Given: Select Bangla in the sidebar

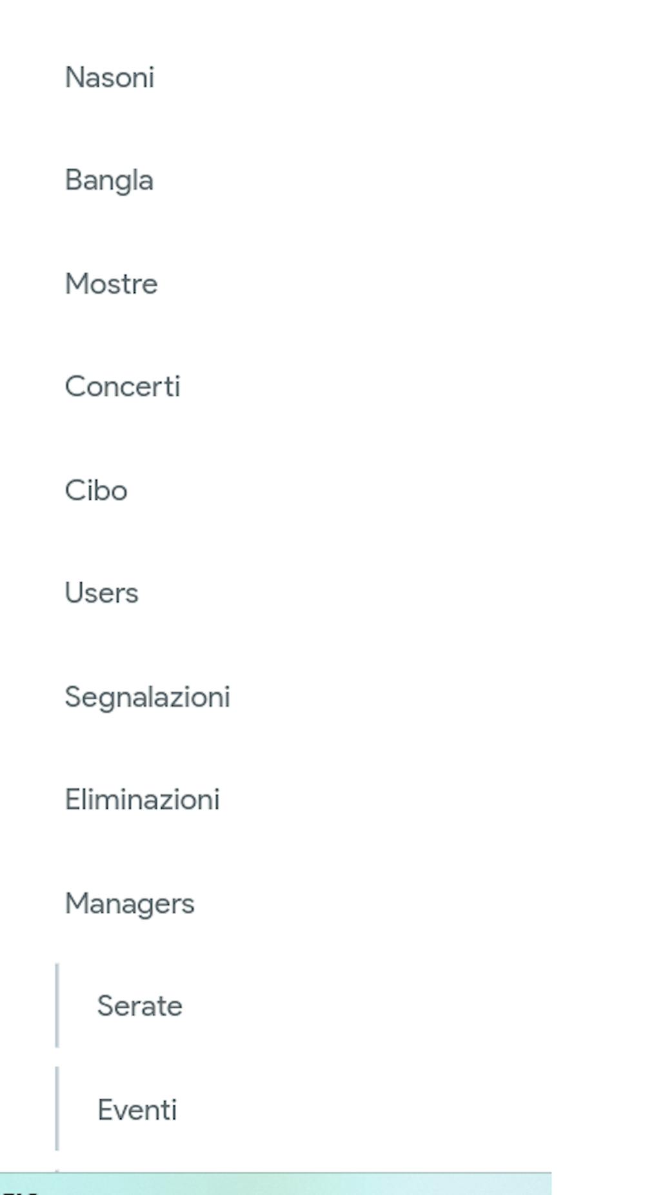Looking at the screenshot, I should (x=109, y=180).
